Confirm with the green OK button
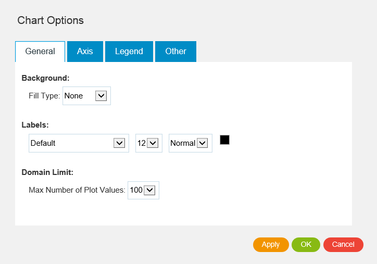Screen dimensions: 377x264 coord(306,244)
